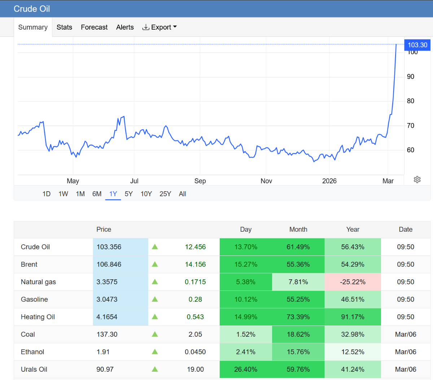Show All historical data range
The width and height of the screenshot is (433, 380).
182,194
